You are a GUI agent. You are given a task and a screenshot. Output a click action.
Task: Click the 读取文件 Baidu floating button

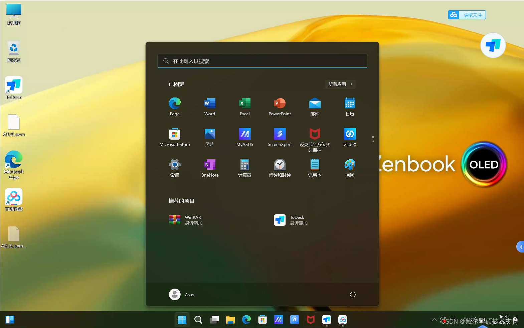(467, 15)
